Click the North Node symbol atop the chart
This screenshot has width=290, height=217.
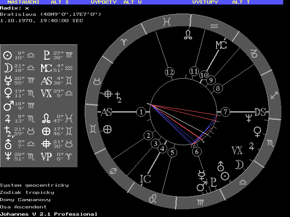point(187,35)
